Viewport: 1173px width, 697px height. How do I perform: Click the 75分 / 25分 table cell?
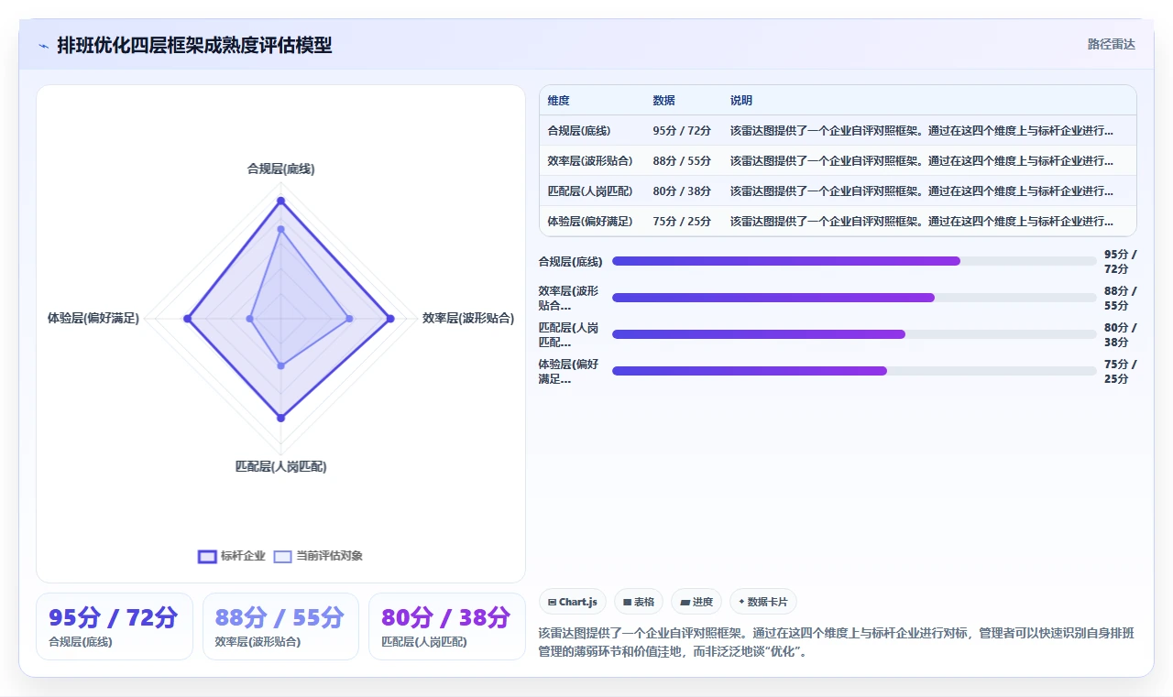[682, 222]
